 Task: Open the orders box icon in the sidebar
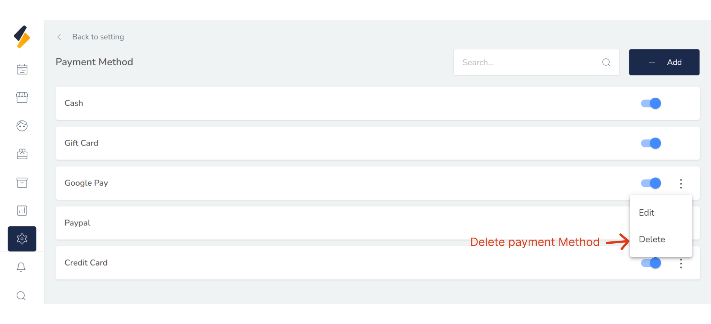(22, 183)
